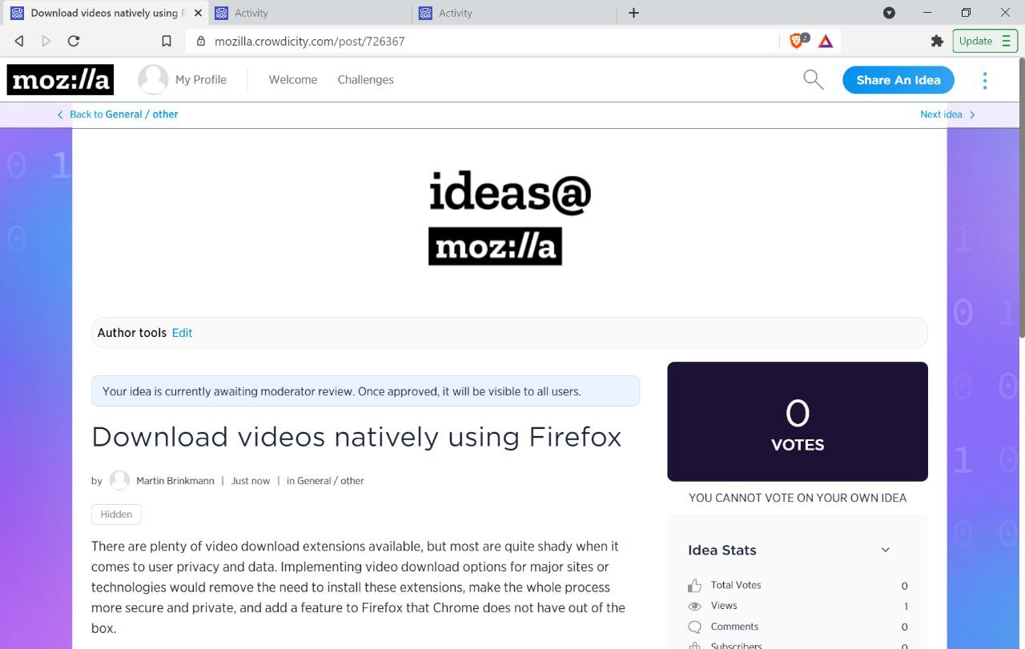Open Martin Brinkmann's author profile link
Viewport: 1025px width, 649px height.
click(175, 481)
